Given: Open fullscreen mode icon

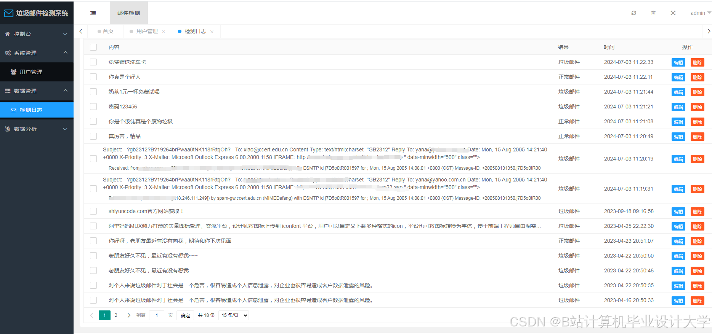Looking at the screenshot, I should tap(673, 13).
